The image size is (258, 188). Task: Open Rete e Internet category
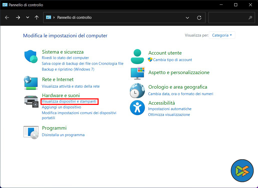[x=58, y=79]
